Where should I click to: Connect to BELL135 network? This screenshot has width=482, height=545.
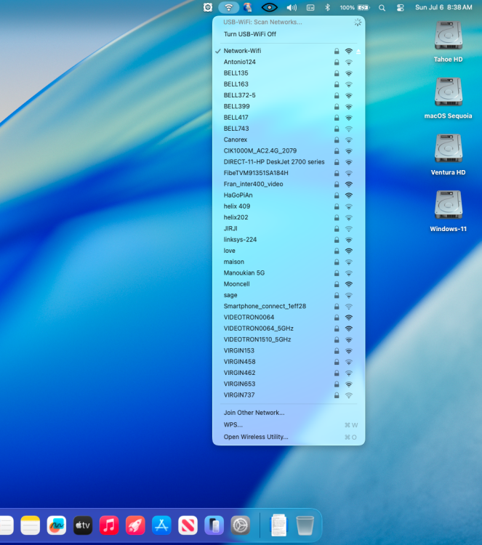[x=289, y=73]
